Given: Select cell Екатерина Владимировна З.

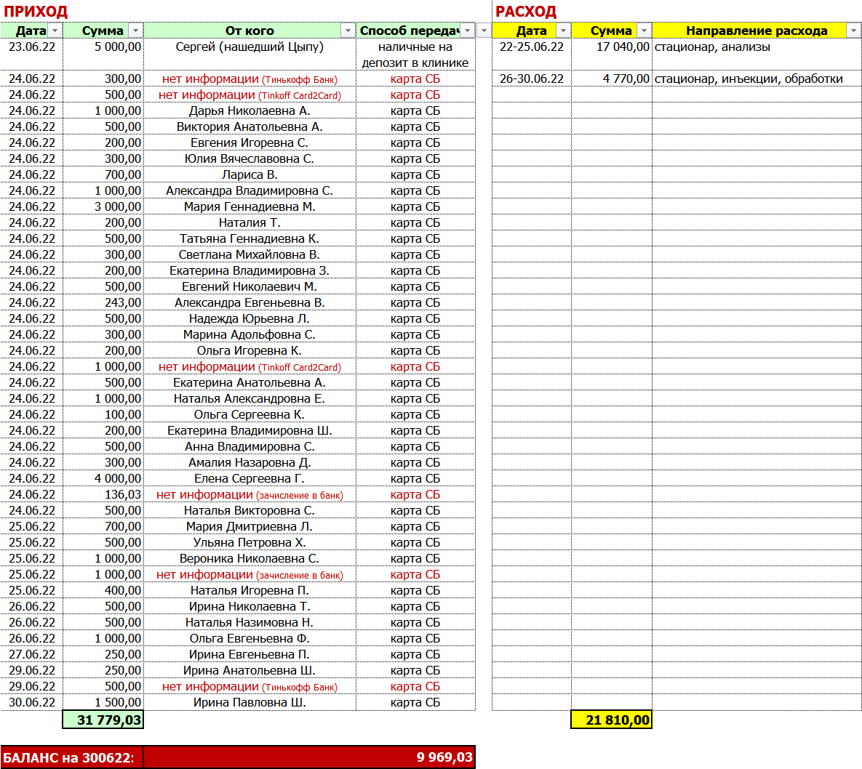Looking at the screenshot, I should tap(250, 270).
